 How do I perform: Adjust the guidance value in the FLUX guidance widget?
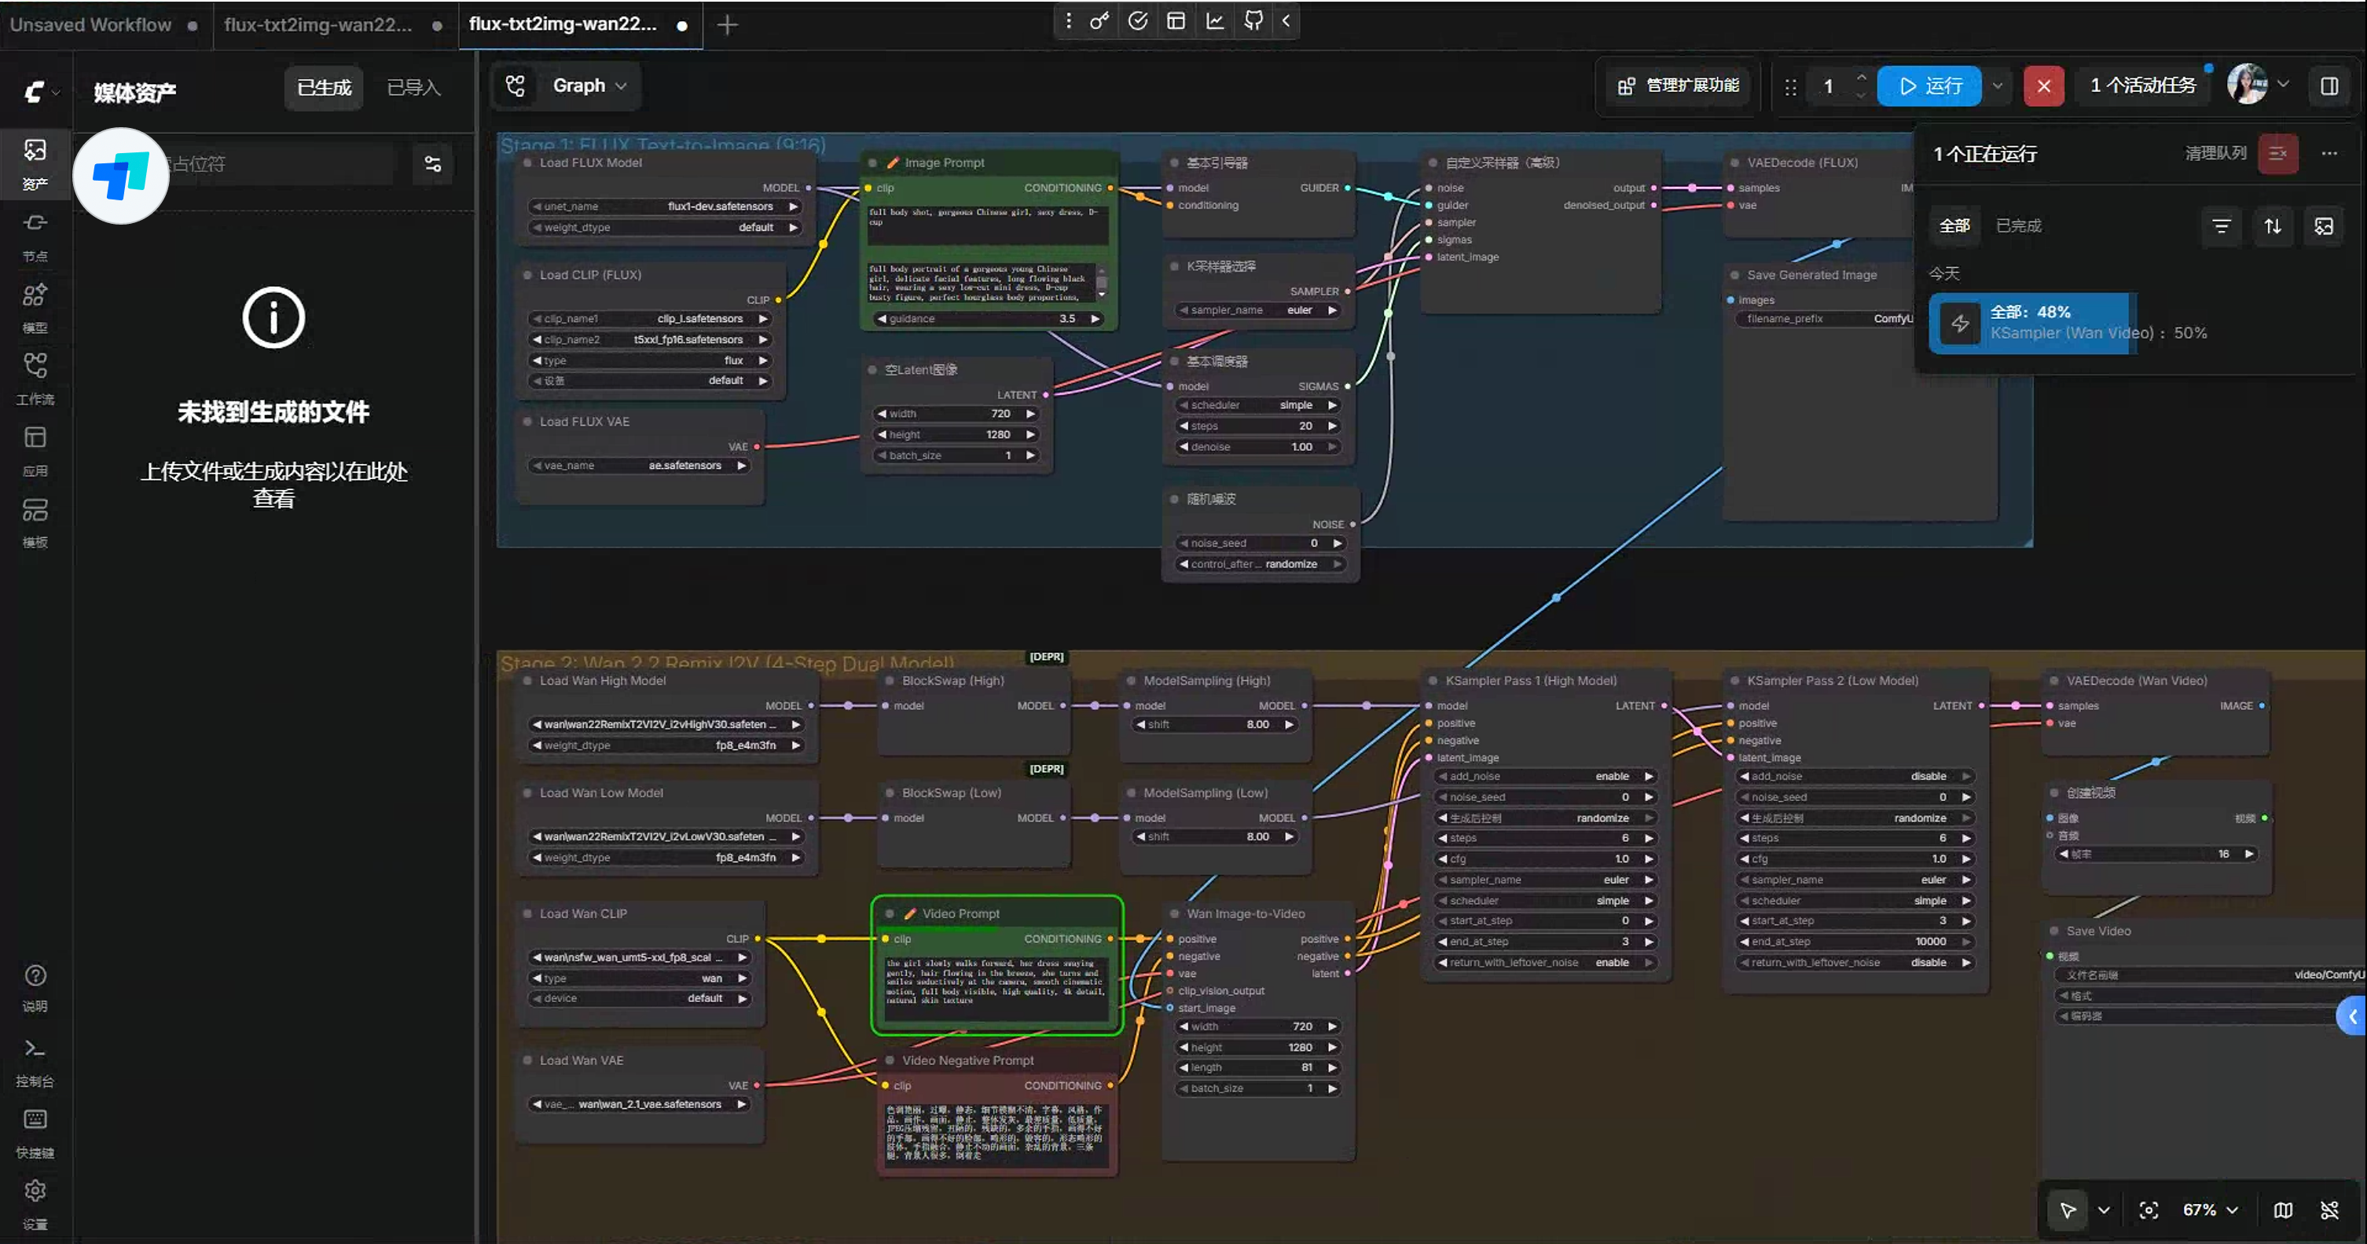988,319
